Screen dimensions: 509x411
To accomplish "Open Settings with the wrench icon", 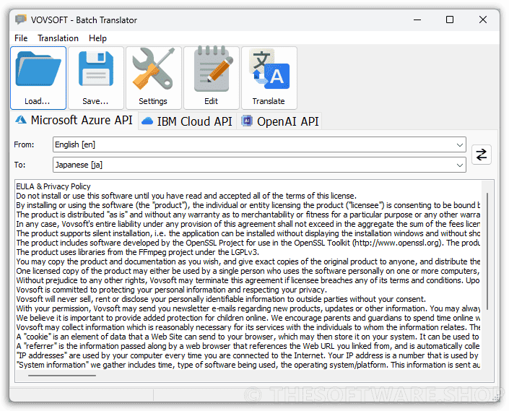I will 154,78.
